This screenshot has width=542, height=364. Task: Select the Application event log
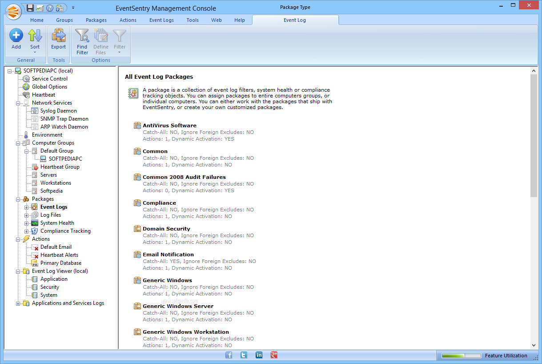tap(54, 279)
